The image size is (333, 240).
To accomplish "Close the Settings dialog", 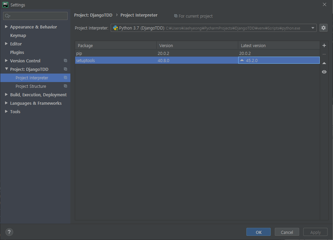I will [x=325, y=4].
